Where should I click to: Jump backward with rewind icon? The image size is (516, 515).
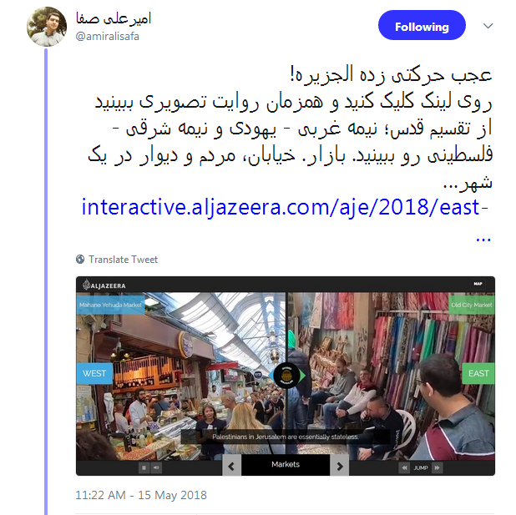404,467
